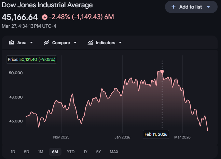Viewport: 221px width, 159px height.
Task: Click the Jan 2026 axis label
Action: pos(122,137)
